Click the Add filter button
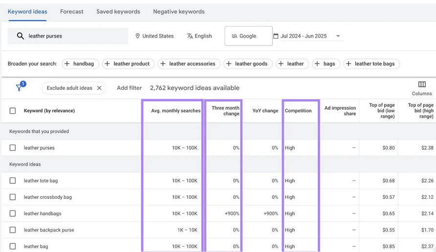436x252 pixels. click(129, 88)
